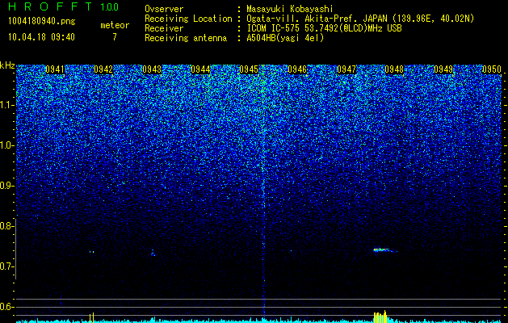The width and height of the screenshot is (508, 323).
Task: Click the 0943 time marker
Action: (x=152, y=69)
